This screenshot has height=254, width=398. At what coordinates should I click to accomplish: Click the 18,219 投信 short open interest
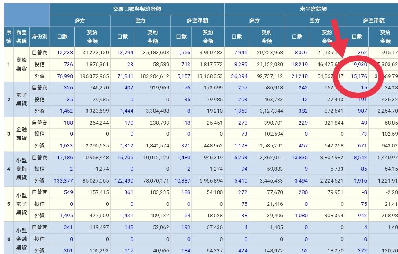tap(300, 65)
